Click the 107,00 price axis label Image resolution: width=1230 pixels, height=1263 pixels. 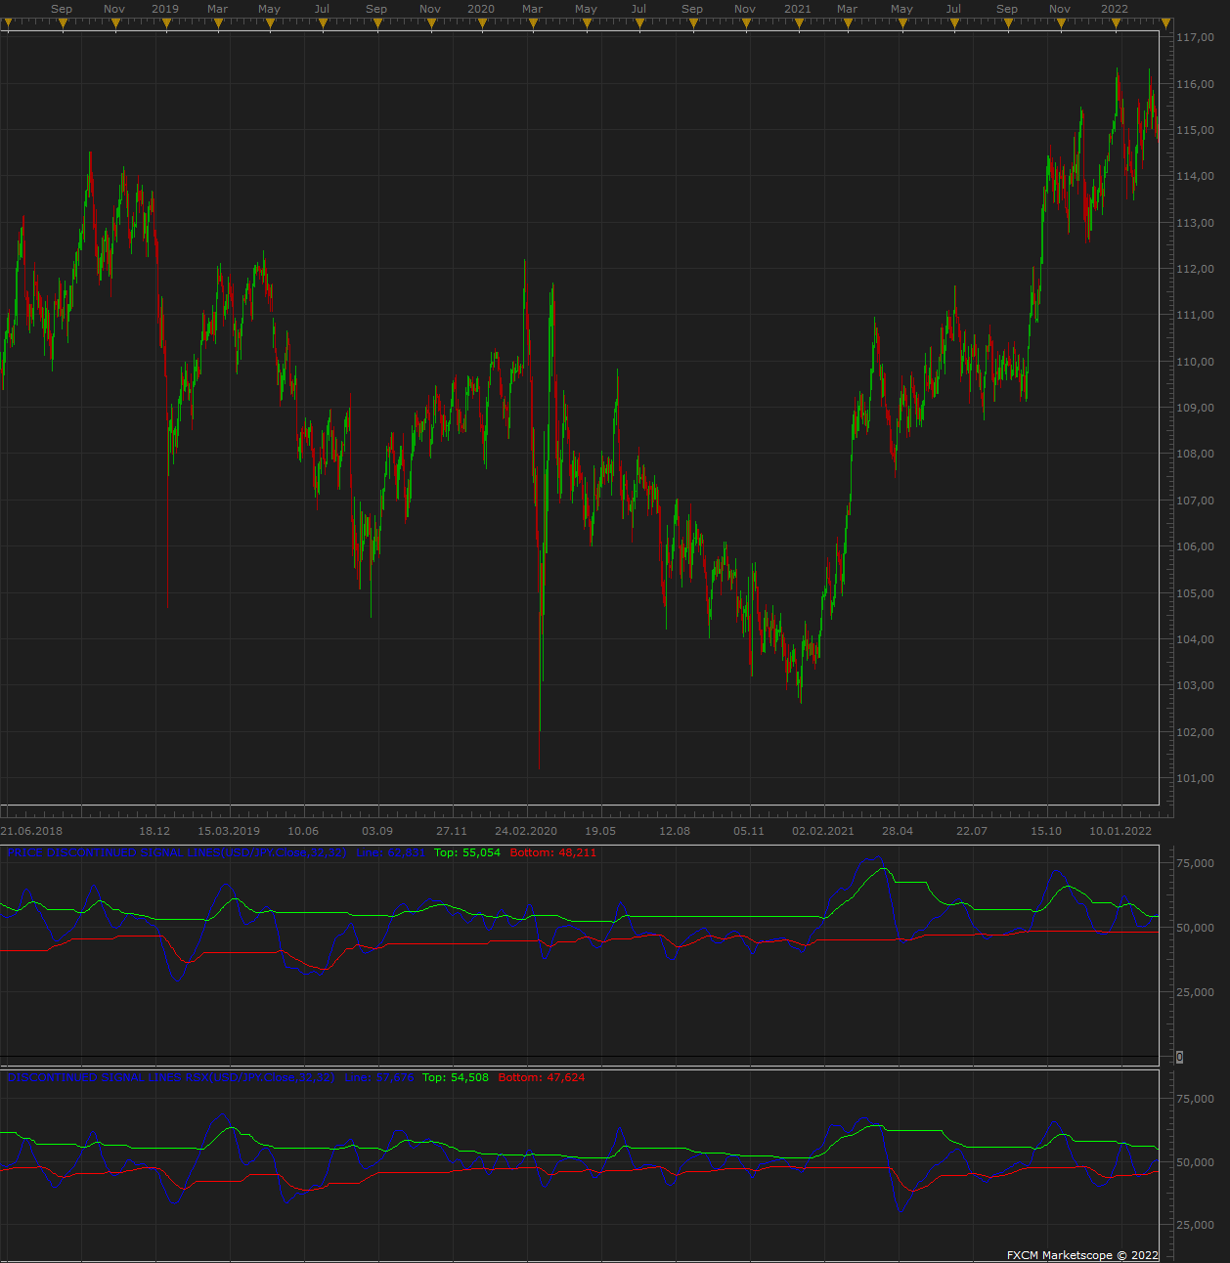pos(1196,501)
